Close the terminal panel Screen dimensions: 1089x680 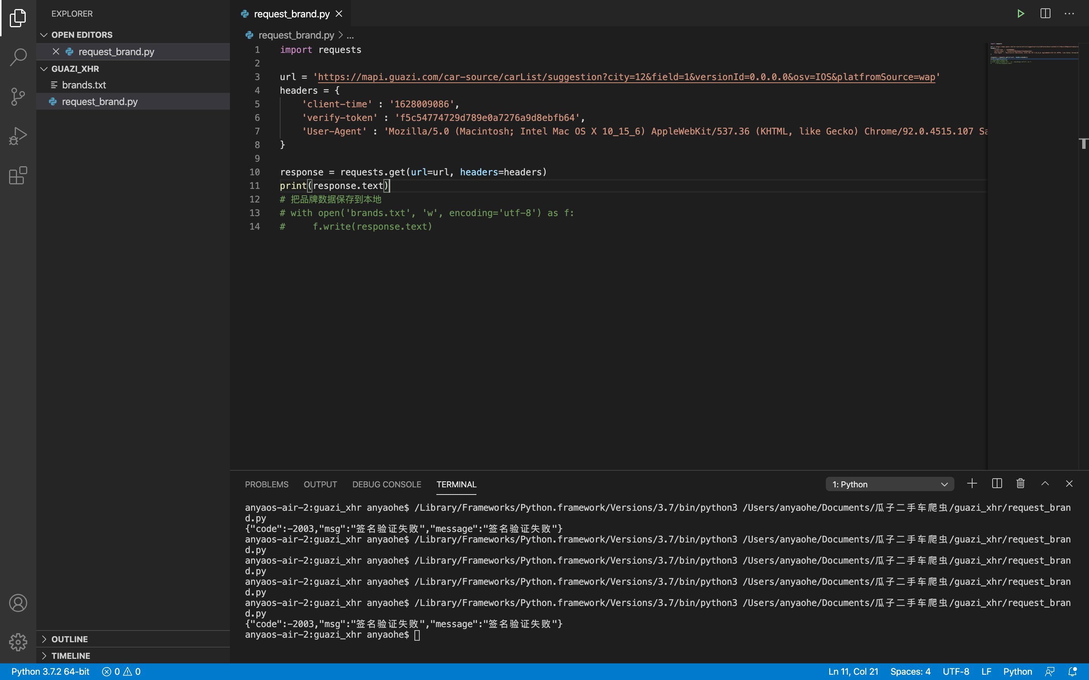[1069, 484]
